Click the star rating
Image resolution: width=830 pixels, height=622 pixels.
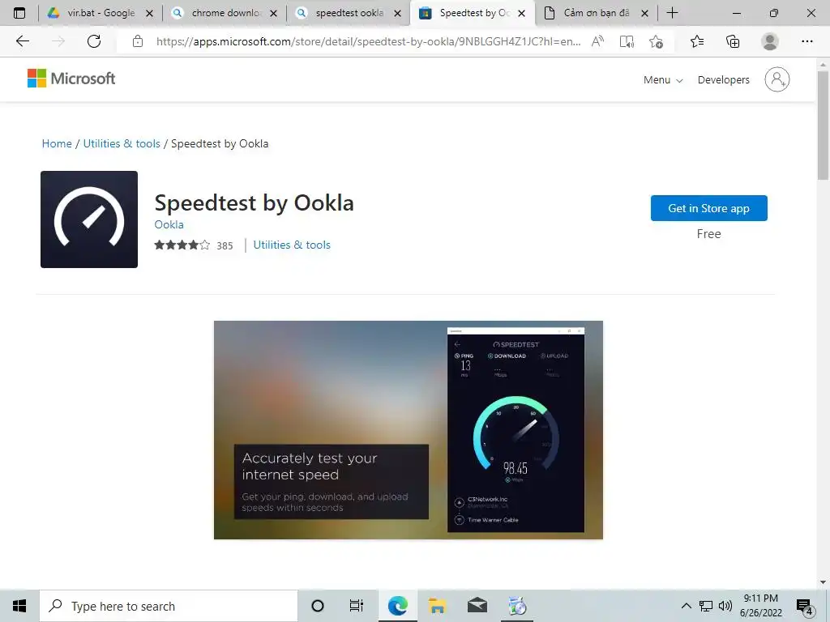point(182,245)
